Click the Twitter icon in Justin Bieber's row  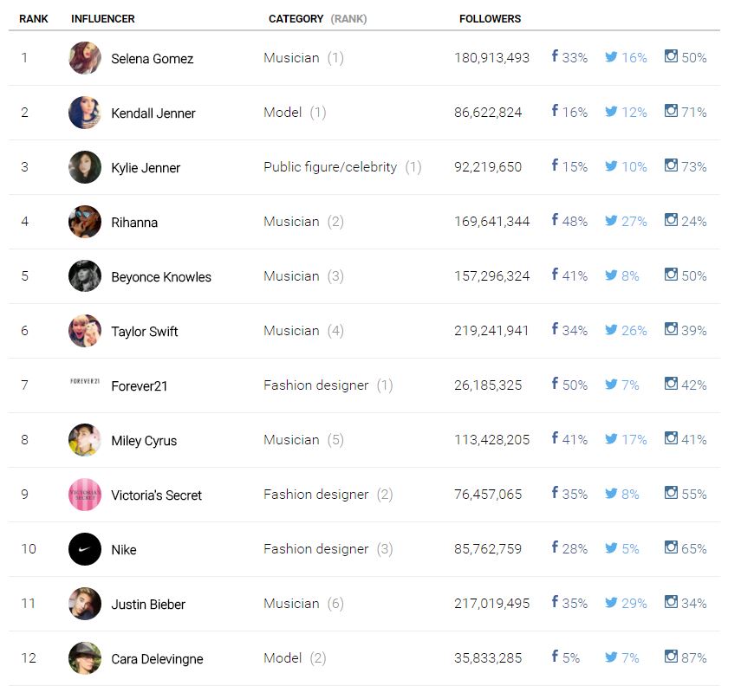tap(612, 603)
